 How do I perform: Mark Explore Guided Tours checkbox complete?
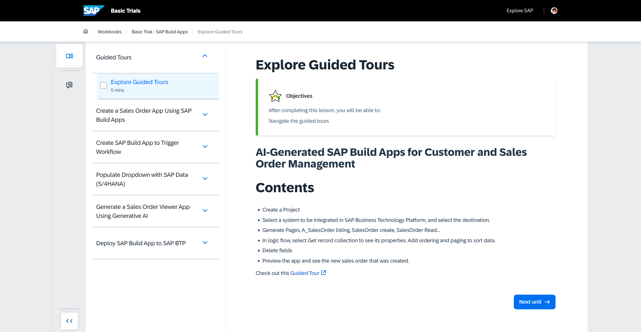click(x=103, y=85)
